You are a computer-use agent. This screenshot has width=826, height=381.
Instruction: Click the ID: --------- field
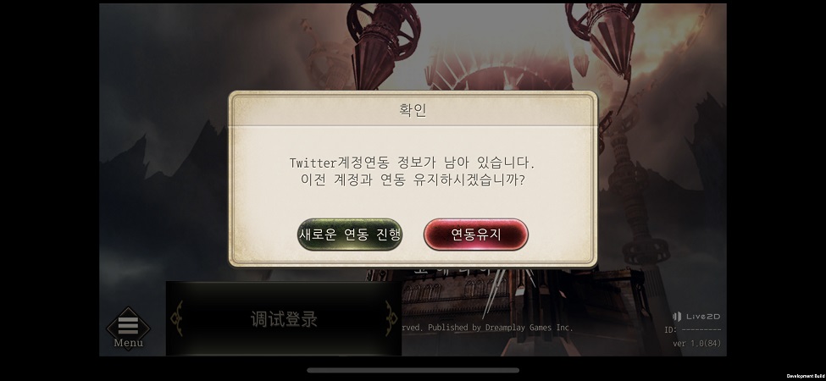pyautogui.click(x=692, y=330)
